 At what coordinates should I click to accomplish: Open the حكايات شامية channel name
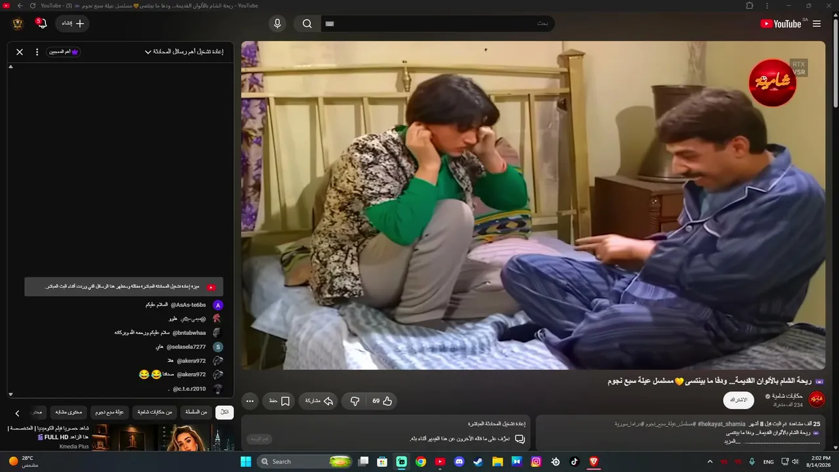click(788, 396)
